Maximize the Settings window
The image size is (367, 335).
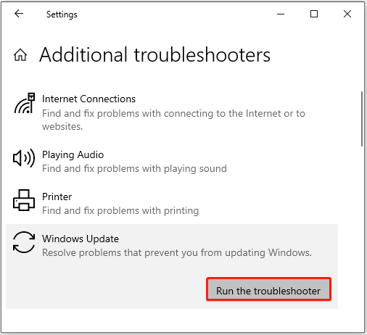[x=314, y=14]
